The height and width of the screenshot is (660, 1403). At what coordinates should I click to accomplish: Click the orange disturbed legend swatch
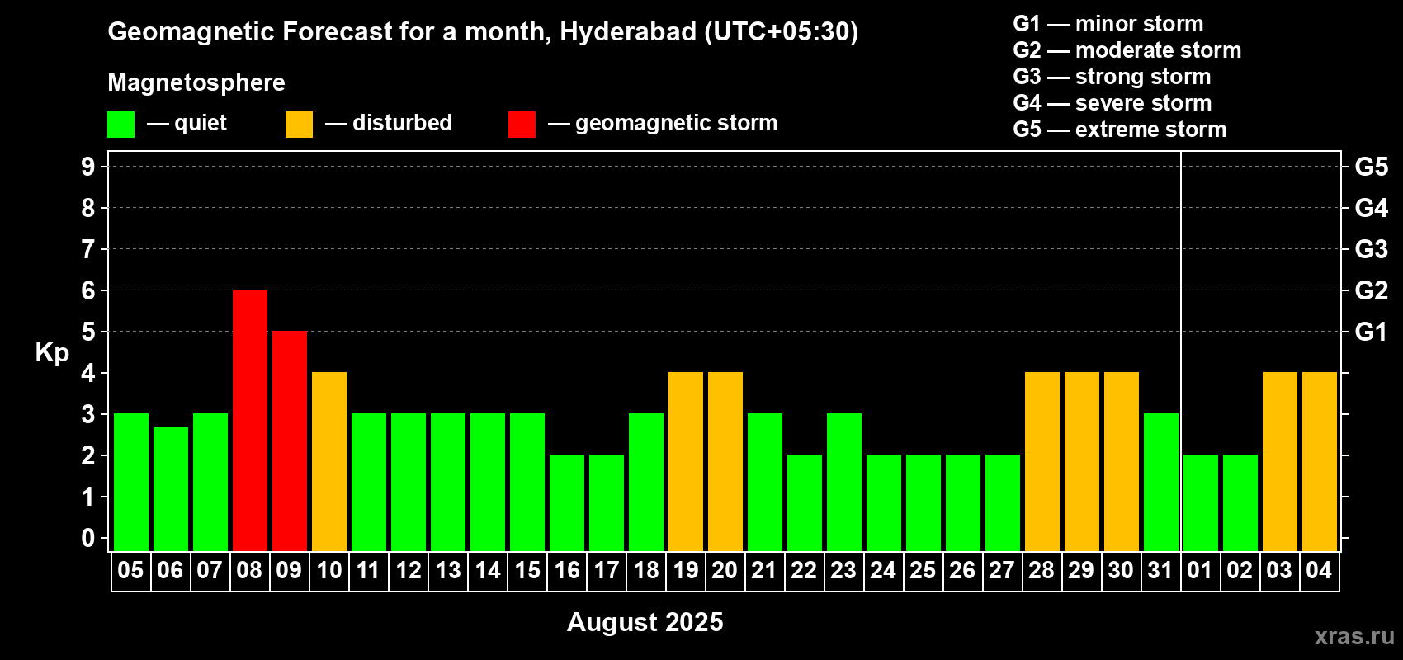click(x=299, y=125)
